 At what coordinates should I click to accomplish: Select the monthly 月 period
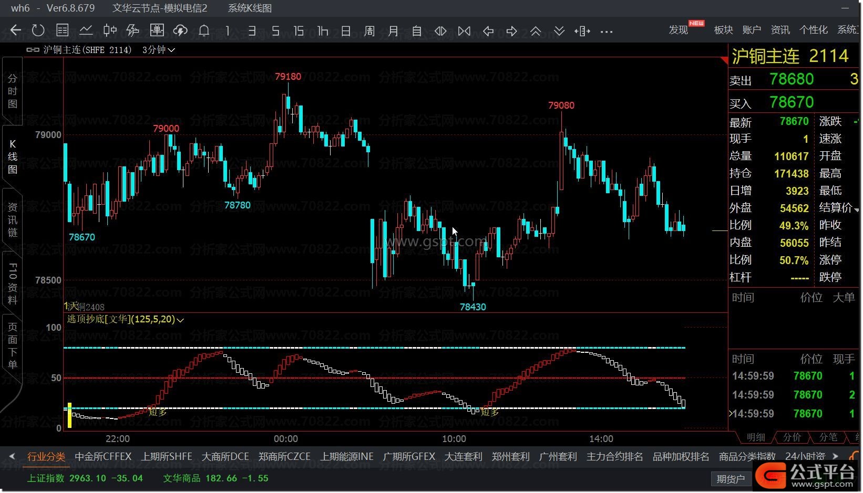click(x=393, y=31)
